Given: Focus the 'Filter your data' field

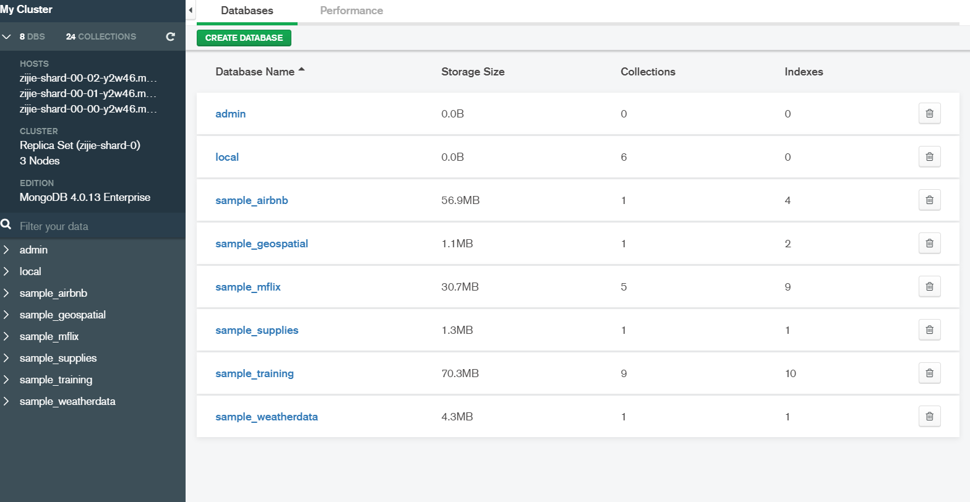Looking at the screenshot, I should (99, 226).
